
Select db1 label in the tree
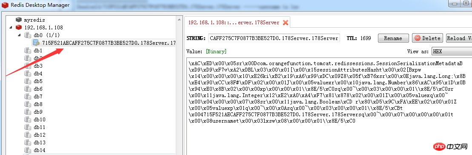point(38,51)
